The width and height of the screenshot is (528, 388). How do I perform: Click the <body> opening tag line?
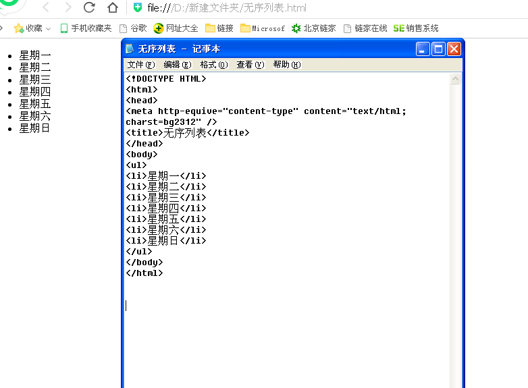pyautogui.click(x=142, y=154)
